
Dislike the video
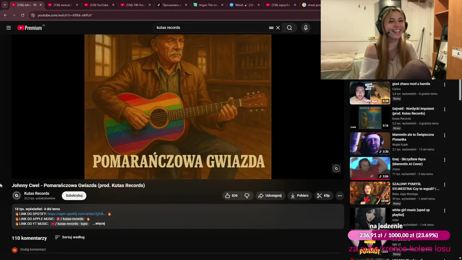click(247, 195)
